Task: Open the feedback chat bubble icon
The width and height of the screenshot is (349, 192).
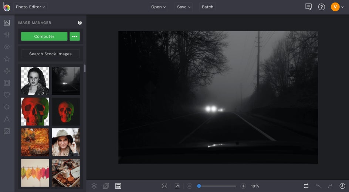Action: (x=308, y=7)
